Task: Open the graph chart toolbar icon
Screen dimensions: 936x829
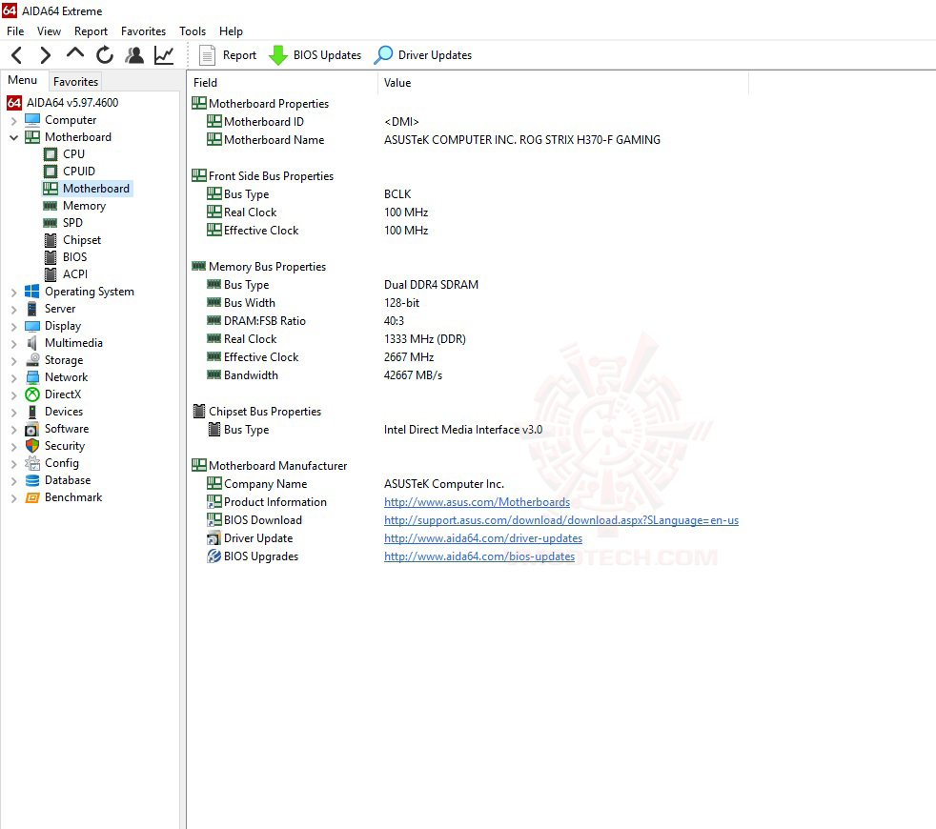Action: point(164,55)
